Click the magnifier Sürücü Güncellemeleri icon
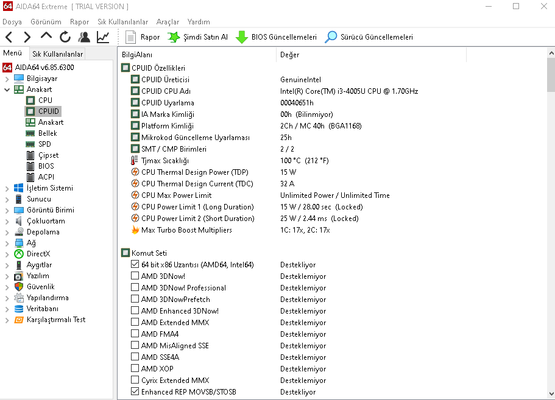Screen dimensions: 555x400 pos(331,37)
